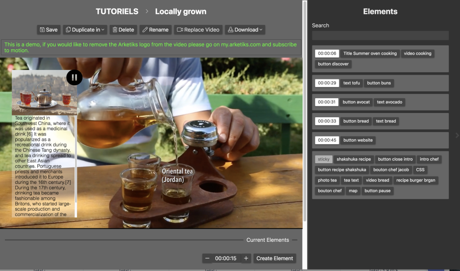Select the video cooking element

[417, 53]
